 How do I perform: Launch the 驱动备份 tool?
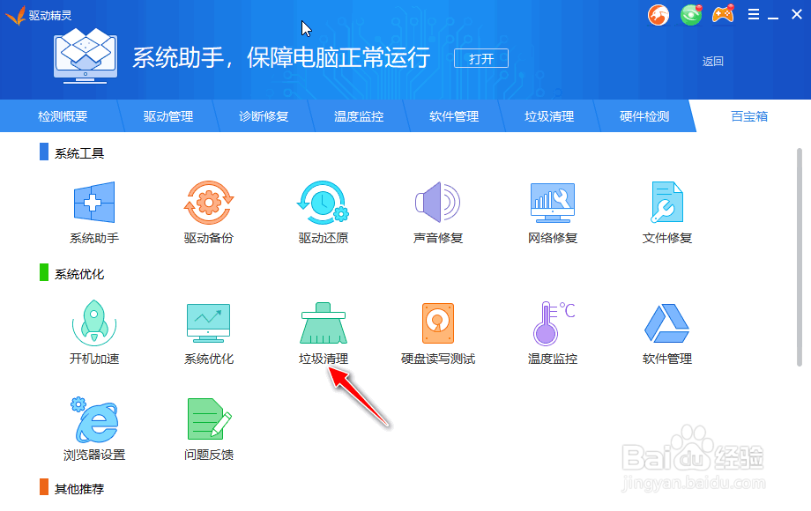(x=209, y=203)
